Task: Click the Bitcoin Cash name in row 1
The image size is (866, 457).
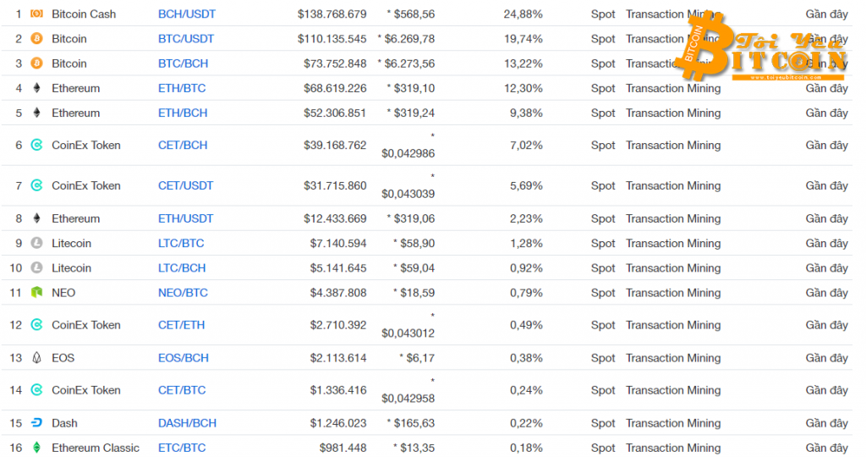Action: 84,14
